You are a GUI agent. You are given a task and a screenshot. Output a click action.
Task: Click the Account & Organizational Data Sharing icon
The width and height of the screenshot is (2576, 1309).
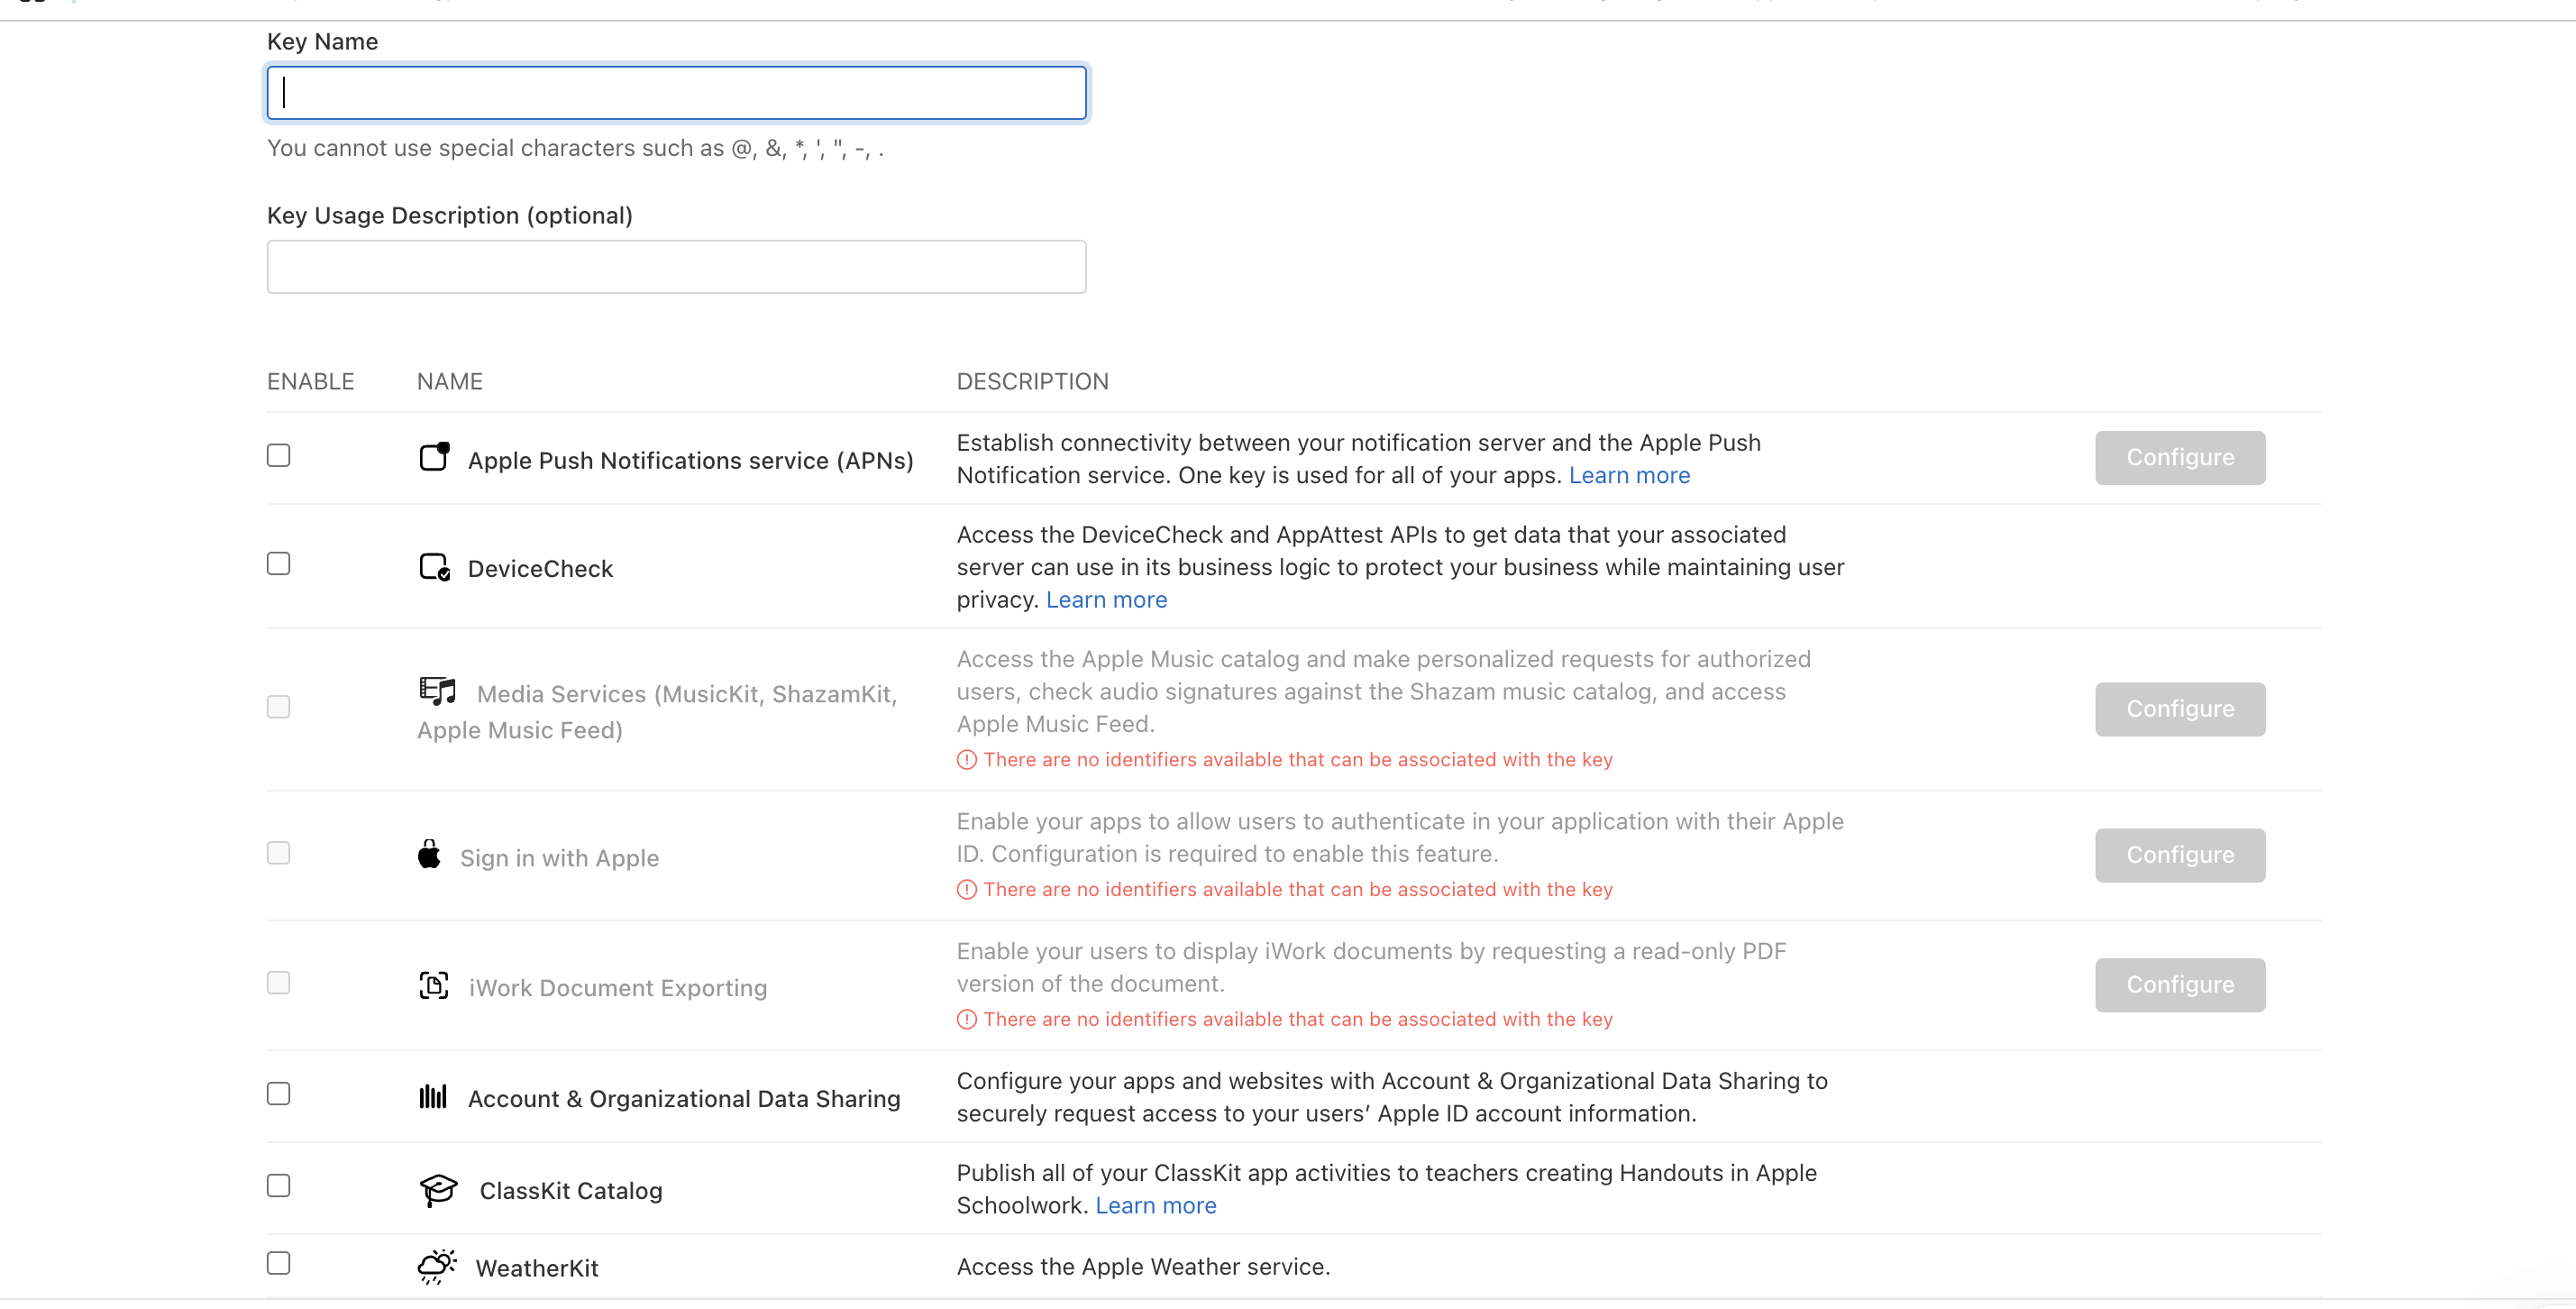433,1096
